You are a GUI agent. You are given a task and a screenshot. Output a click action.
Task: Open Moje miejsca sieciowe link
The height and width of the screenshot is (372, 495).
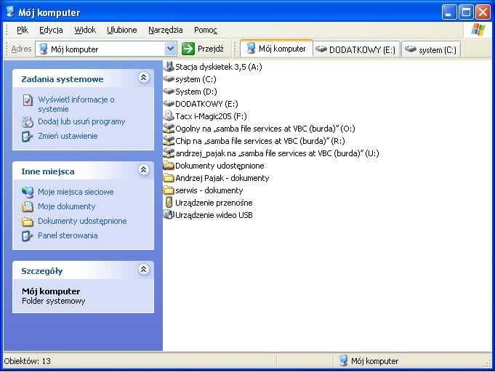coord(76,193)
